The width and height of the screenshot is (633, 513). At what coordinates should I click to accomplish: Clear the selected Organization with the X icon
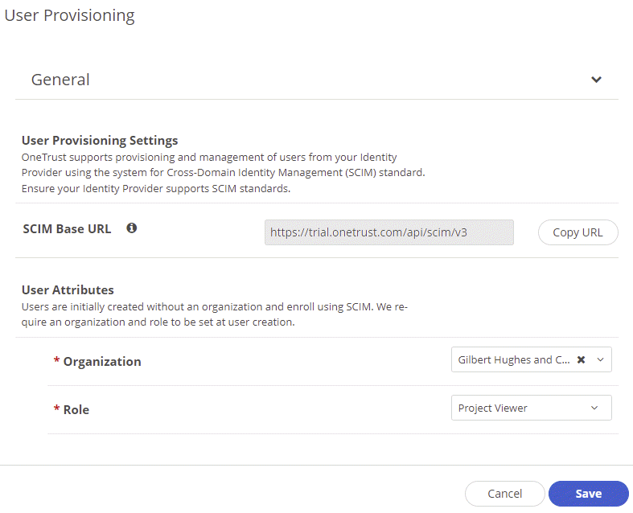coord(581,360)
